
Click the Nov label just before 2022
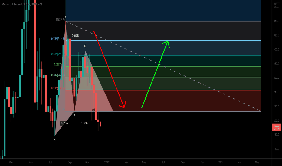pyautogui.click(x=87, y=162)
